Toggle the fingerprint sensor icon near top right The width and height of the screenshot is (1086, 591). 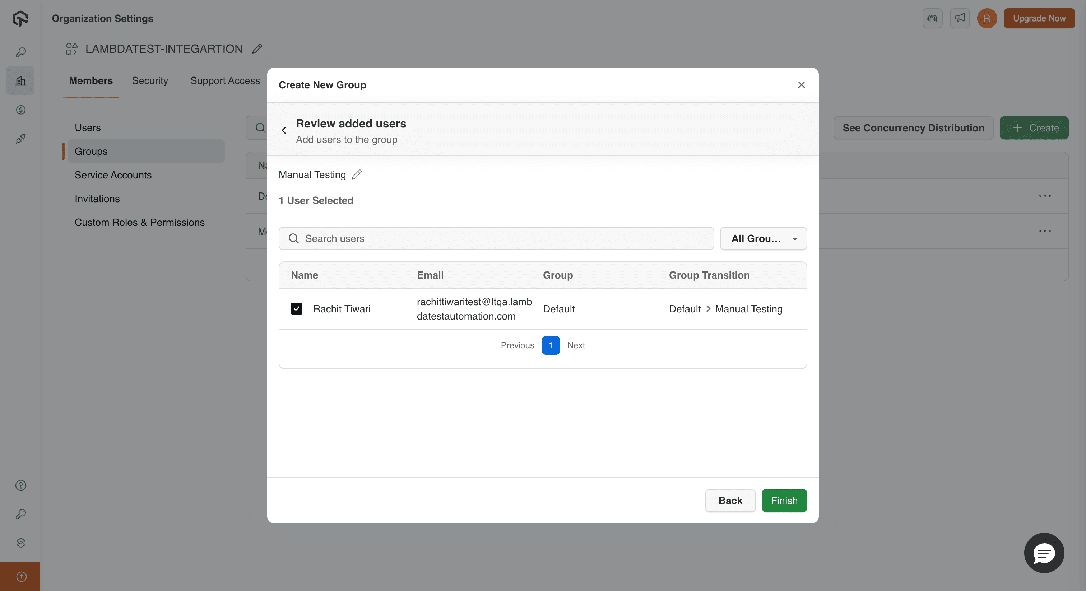pos(932,18)
